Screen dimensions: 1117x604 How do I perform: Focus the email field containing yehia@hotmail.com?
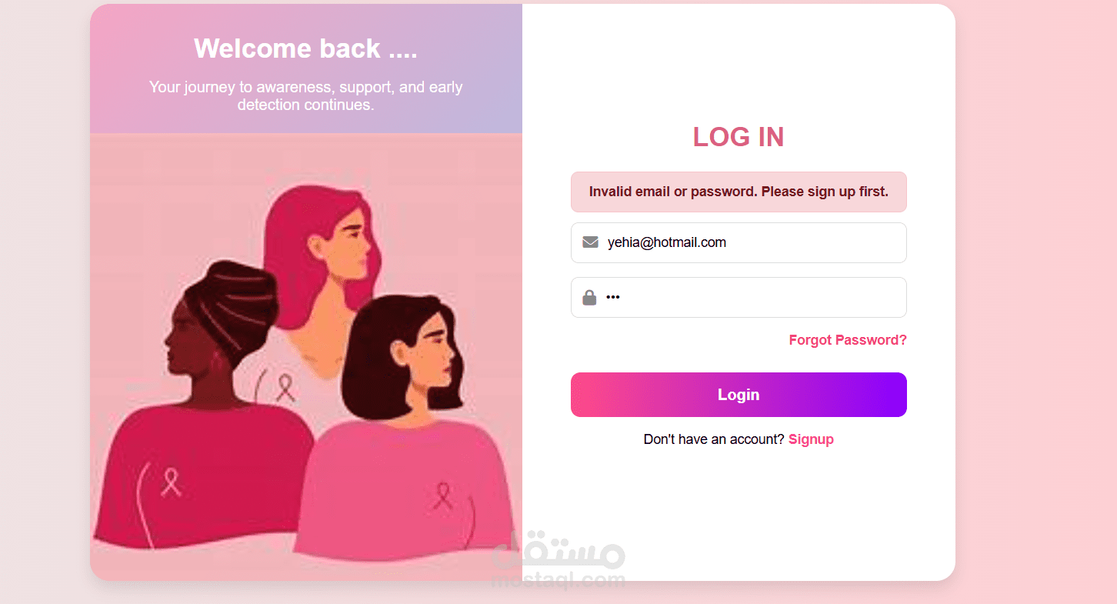tap(739, 242)
